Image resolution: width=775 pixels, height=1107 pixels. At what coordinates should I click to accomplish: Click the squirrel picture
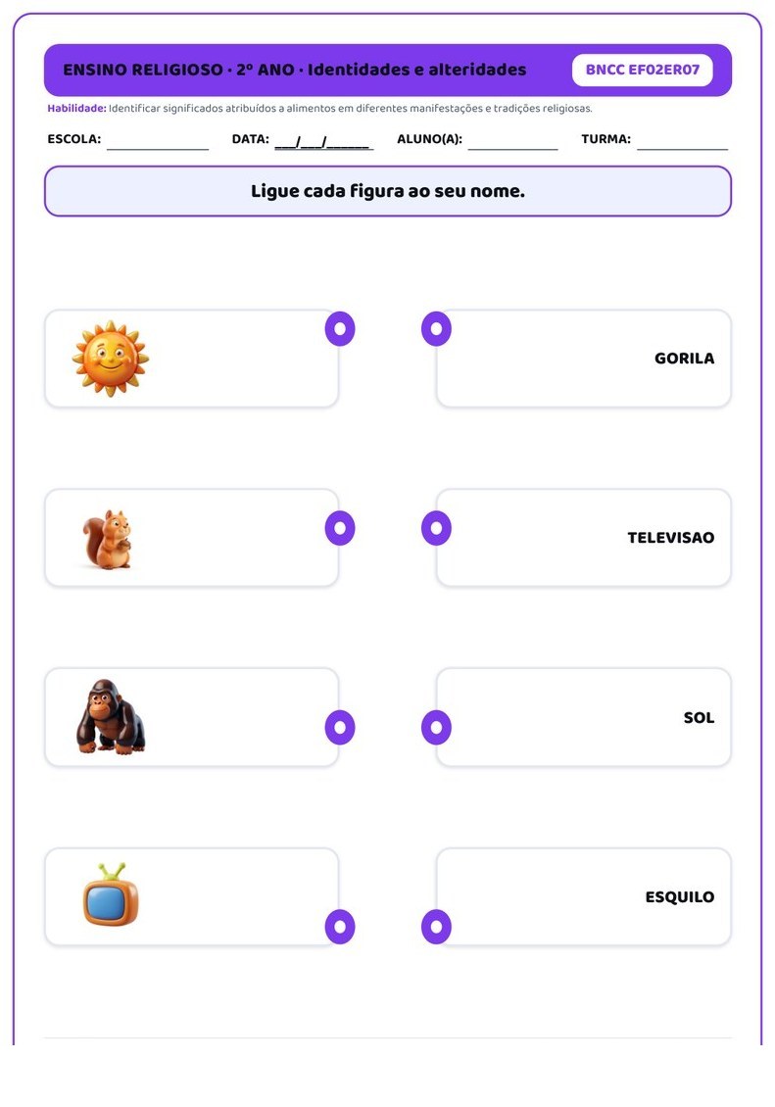point(108,539)
